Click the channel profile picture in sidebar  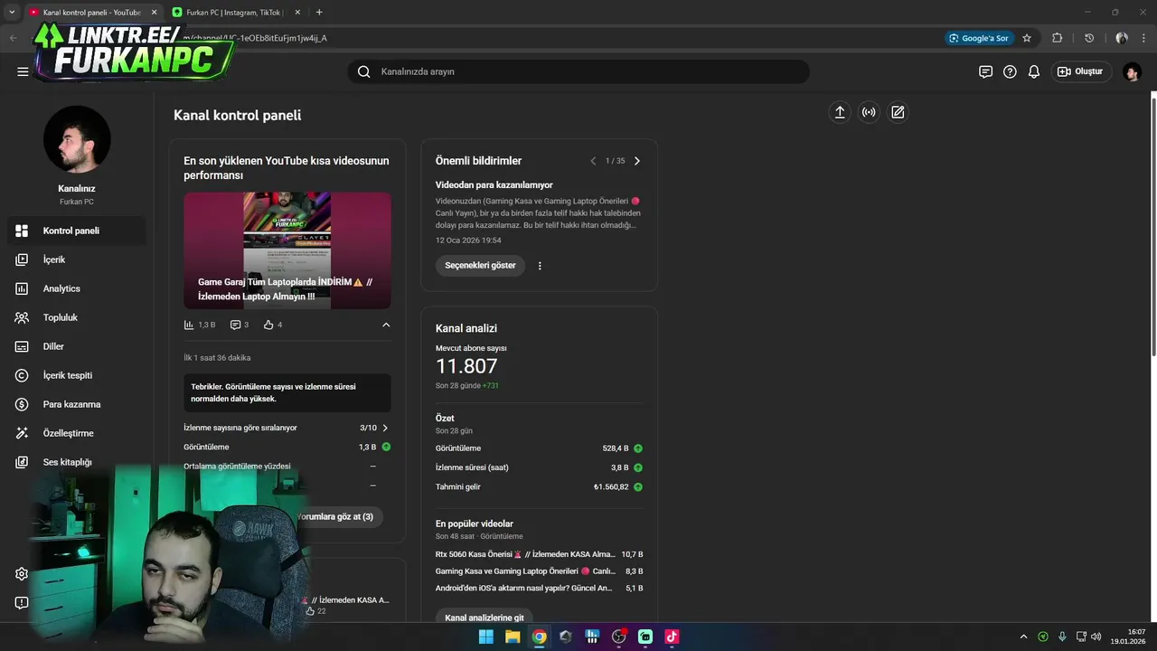pyautogui.click(x=77, y=139)
